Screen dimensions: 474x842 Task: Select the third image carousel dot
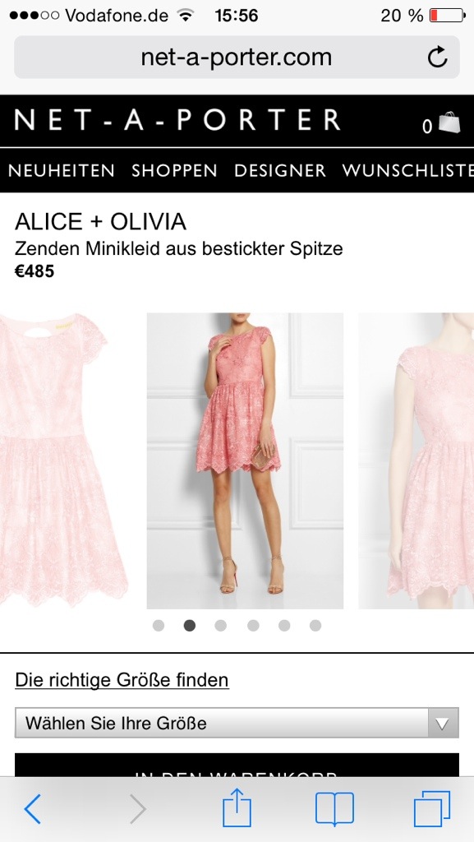click(220, 626)
